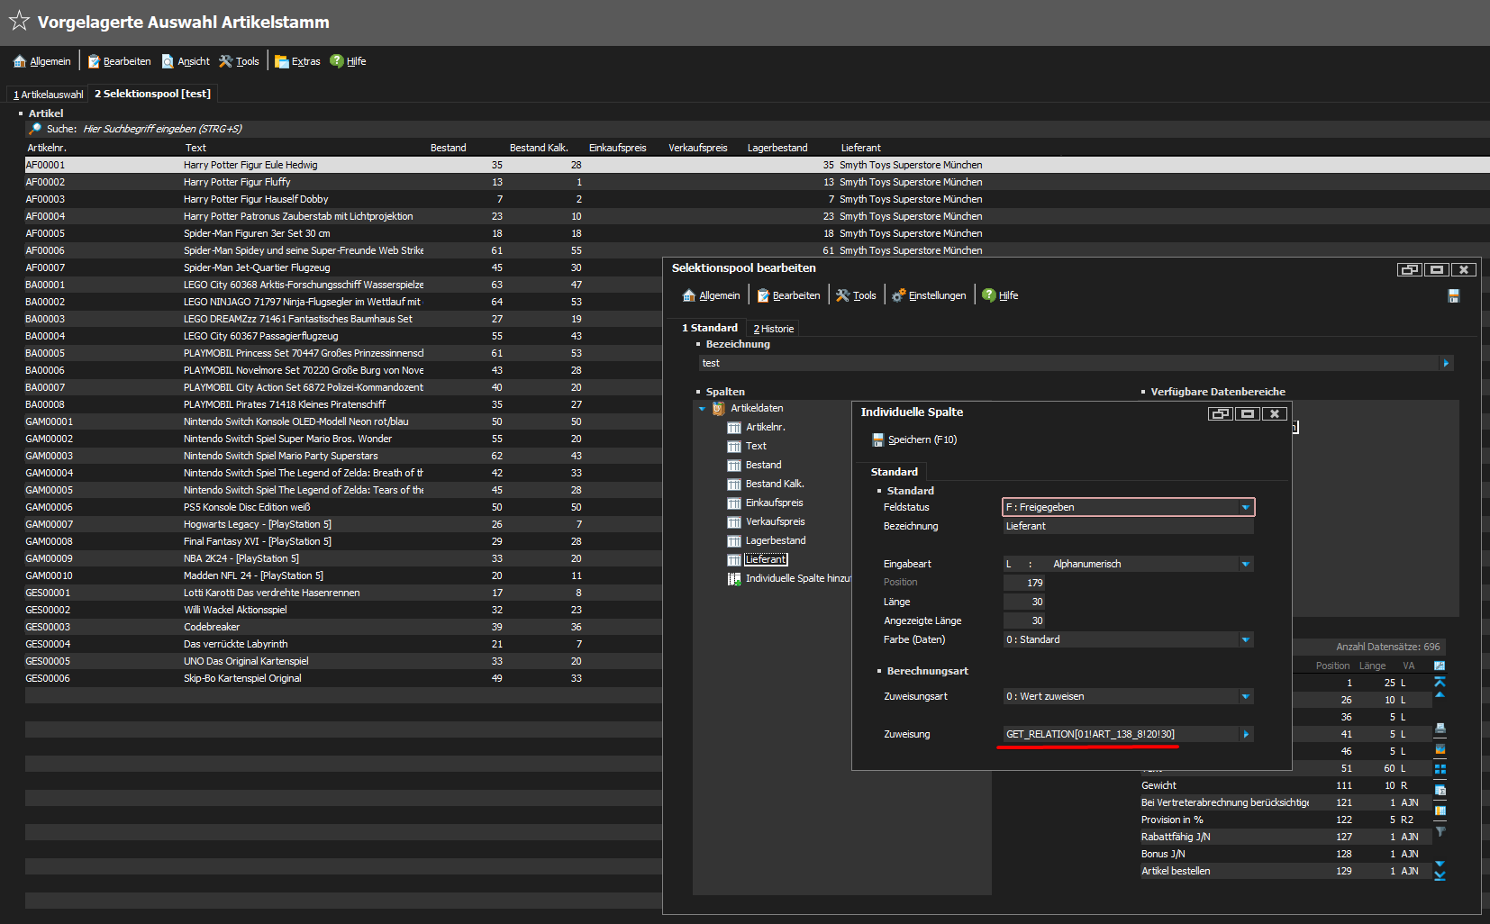Sort article table by Lagerbestand header

coord(777,148)
